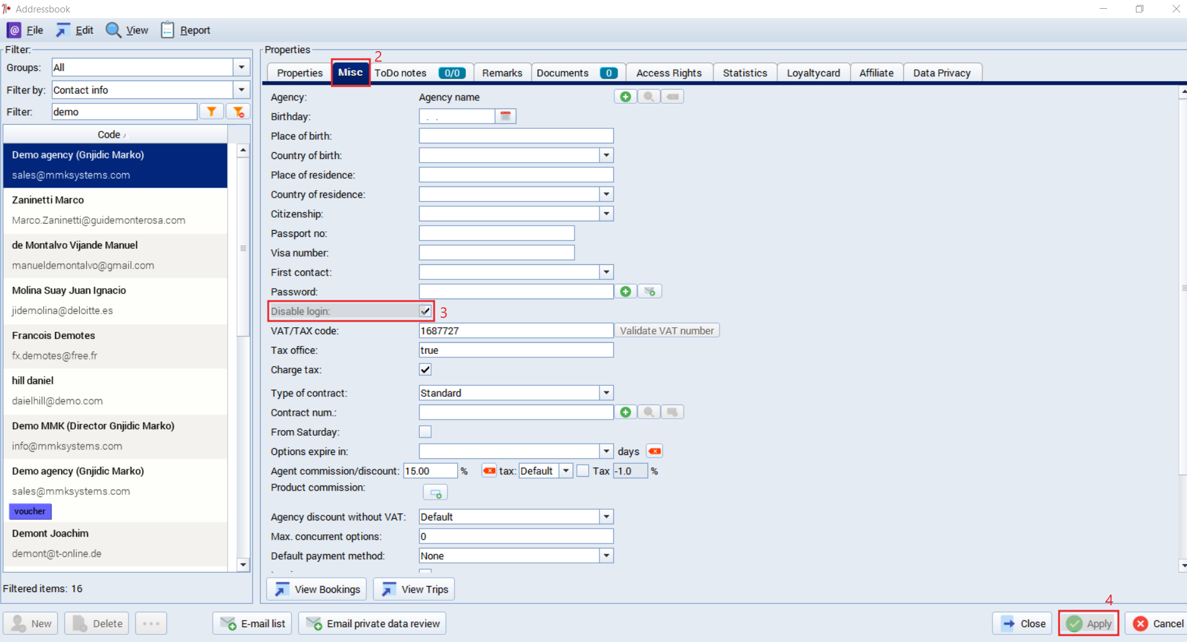Click into the VAT/TAX code field
The width and height of the screenshot is (1187, 642).
click(516, 330)
